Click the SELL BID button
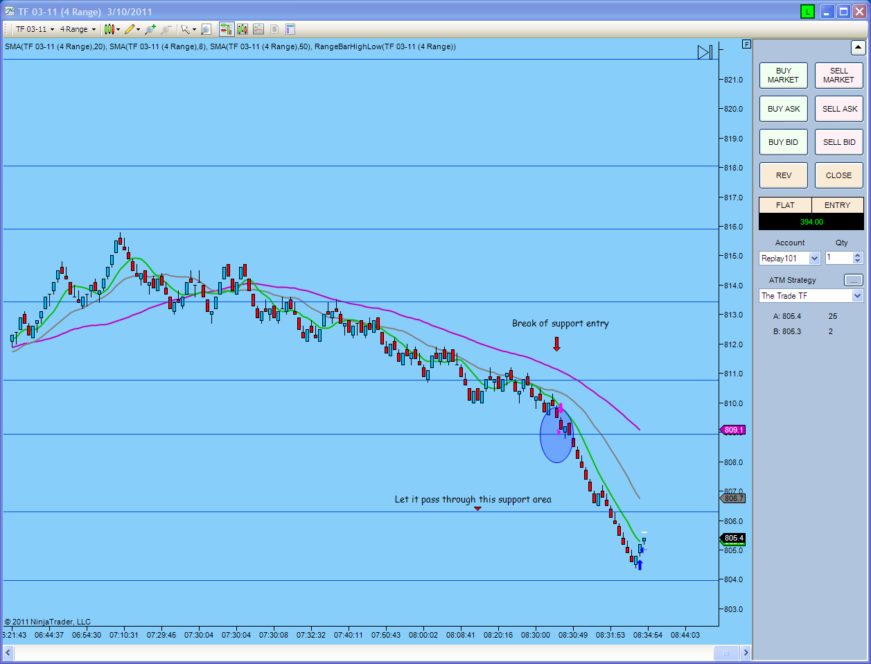Viewport: 871px width, 664px height. pyautogui.click(x=838, y=142)
